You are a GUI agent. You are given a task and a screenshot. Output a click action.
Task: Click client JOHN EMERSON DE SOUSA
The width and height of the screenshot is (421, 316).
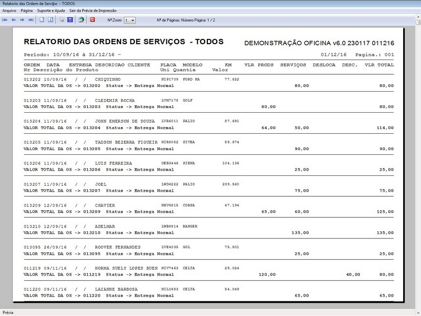click(125, 121)
